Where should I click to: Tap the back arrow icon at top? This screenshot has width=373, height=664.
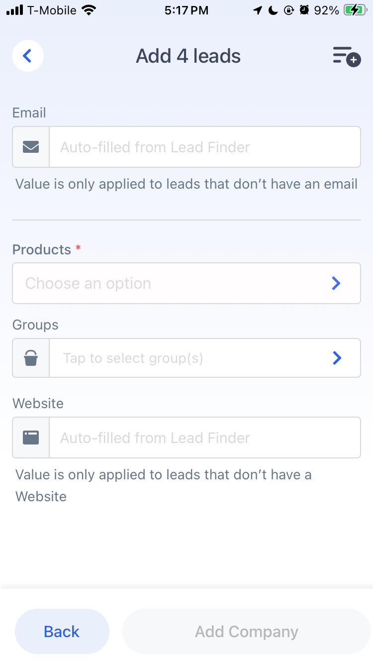coord(28,56)
